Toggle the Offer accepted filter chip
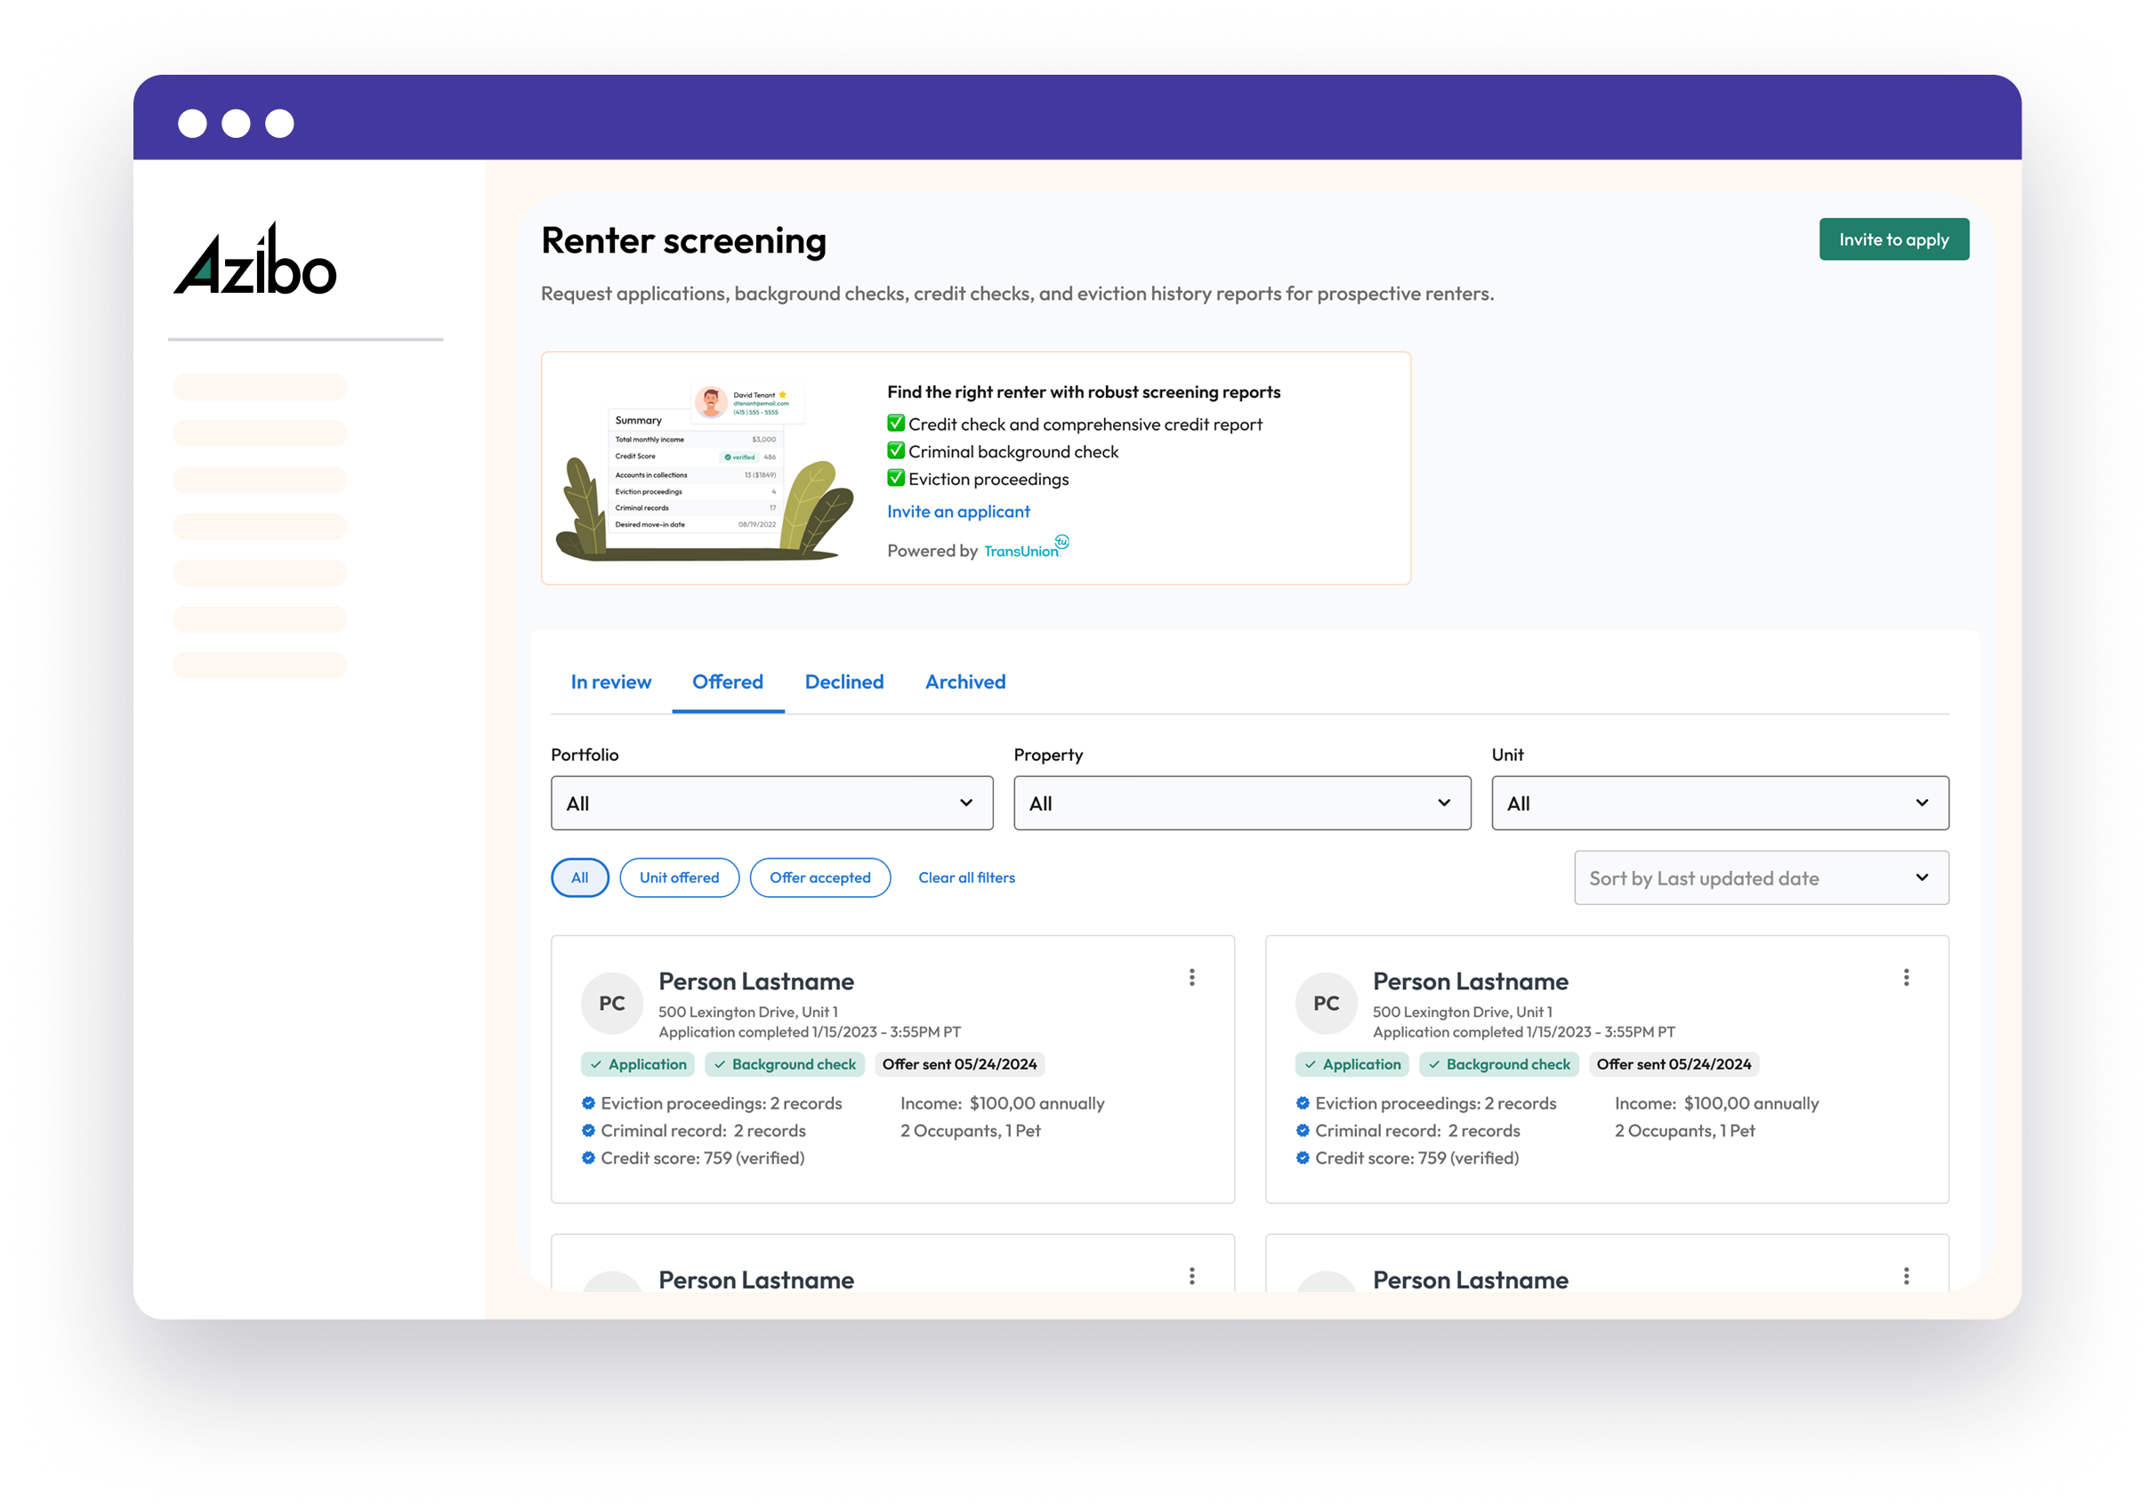2154x1510 pixels. (820, 877)
